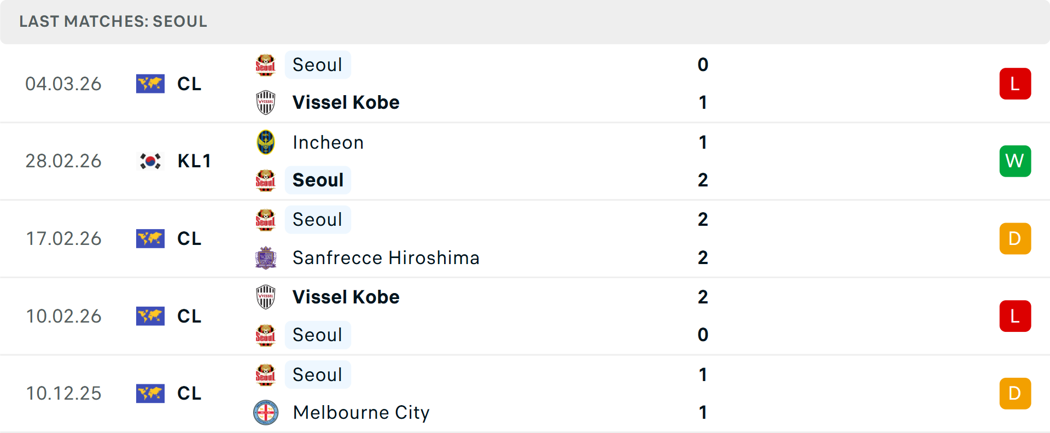The width and height of the screenshot is (1050, 433).
Task: Open the Sanfrecce Hiroshima team link
Action: tap(386, 258)
